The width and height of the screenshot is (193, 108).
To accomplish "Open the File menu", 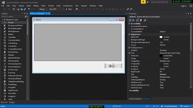I will tap(3, 6).
